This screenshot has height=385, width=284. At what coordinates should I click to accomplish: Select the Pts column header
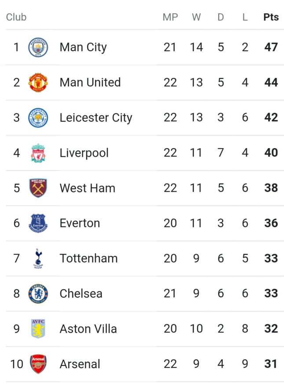pos(271,17)
